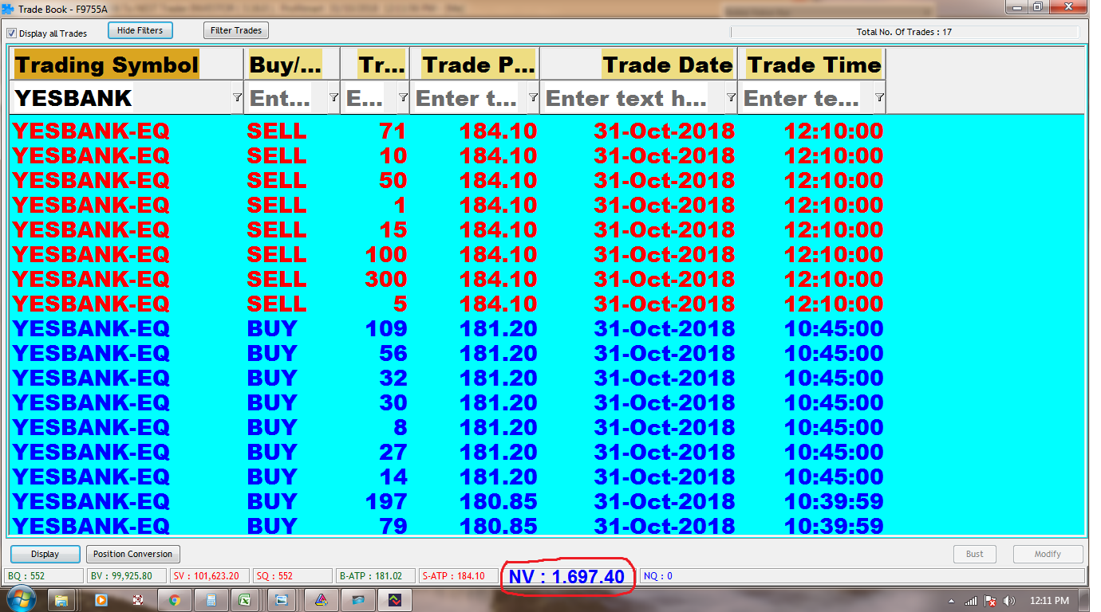Click the BQ : 552 status field
This screenshot has height=612, width=1101.
pos(44,575)
